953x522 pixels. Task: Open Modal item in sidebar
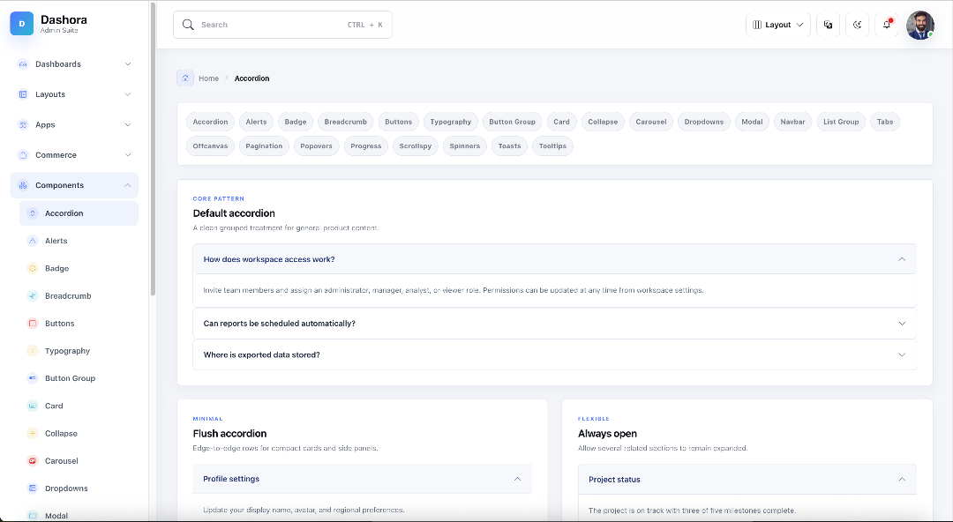click(79, 515)
